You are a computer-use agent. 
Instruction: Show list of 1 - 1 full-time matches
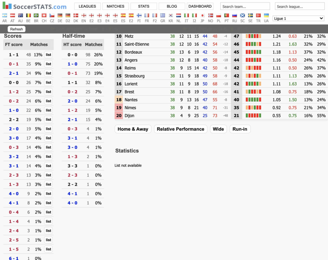[x=48, y=55]
